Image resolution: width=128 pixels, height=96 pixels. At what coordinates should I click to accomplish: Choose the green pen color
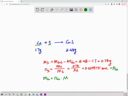[86, 10]
